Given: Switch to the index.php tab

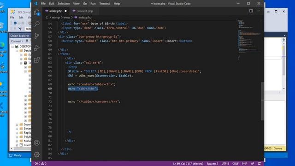Looking at the screenshot, I should click(56, 11).
